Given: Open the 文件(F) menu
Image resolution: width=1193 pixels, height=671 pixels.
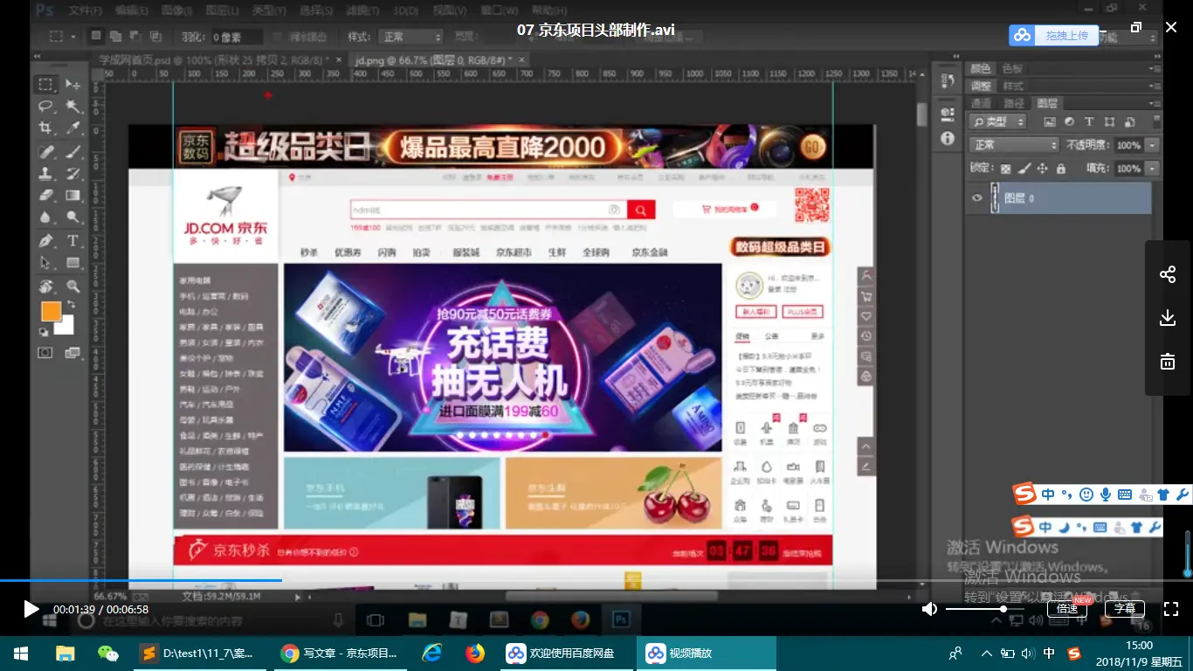Looking at the screenshot, I should point(85,10).
